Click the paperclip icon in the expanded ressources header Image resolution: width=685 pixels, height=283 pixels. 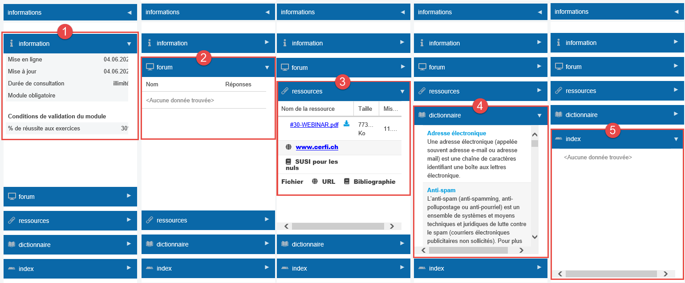285,91
